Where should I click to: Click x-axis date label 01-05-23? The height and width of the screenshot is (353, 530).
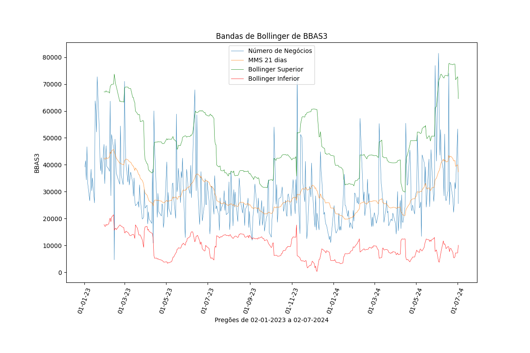click(x=165, y=300)
